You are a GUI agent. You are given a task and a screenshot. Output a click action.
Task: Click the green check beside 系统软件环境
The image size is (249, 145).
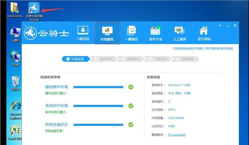click(x=131, y=106)
